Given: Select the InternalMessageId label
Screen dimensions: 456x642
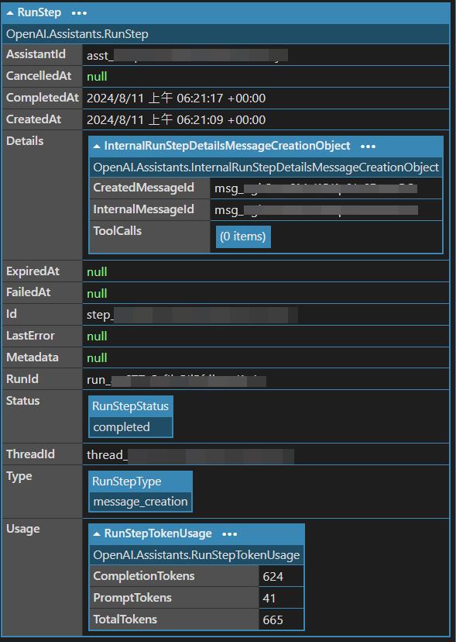Looking at the screenshot, I should 143,209.
